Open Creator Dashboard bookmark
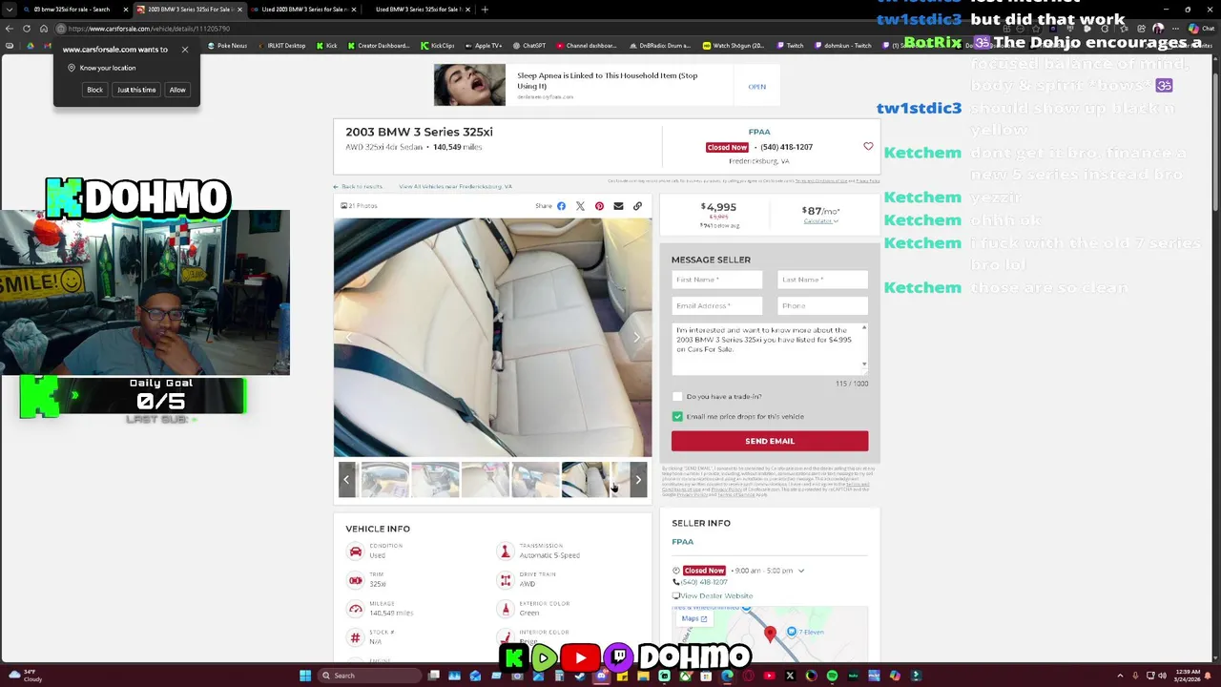Viewport: 1221px width, 687px height. pyautogui.click(x=379, y=45)
